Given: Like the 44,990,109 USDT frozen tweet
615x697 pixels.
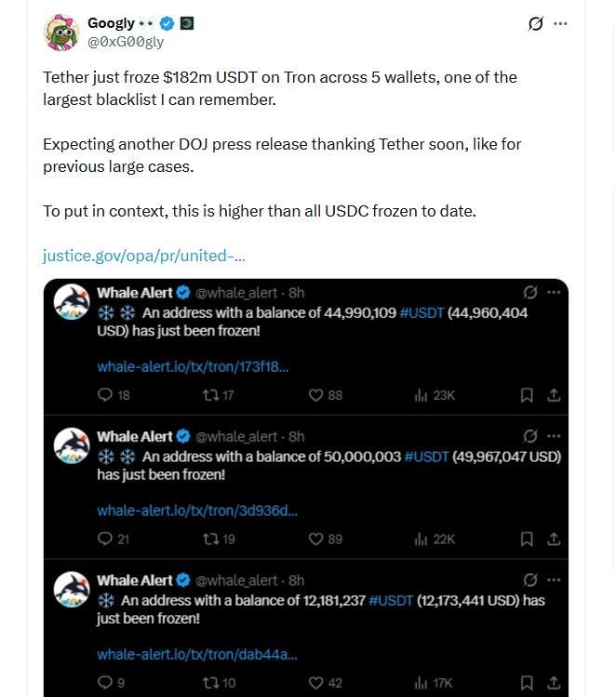Looking at the screenshot, I should (x=316, y=395).
